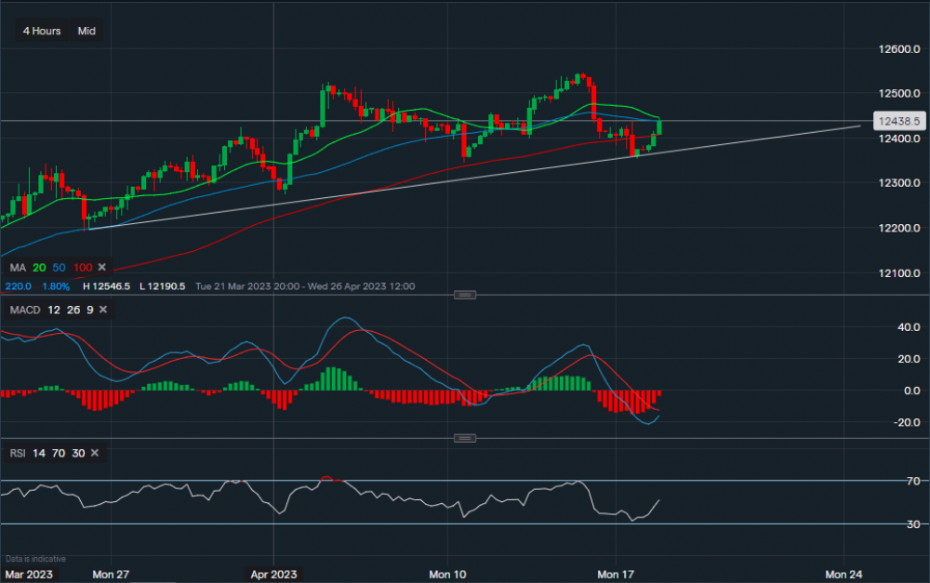Select the blue 50 period MA setting
This screenshot has width=930, height=583.
coord(60,268)
